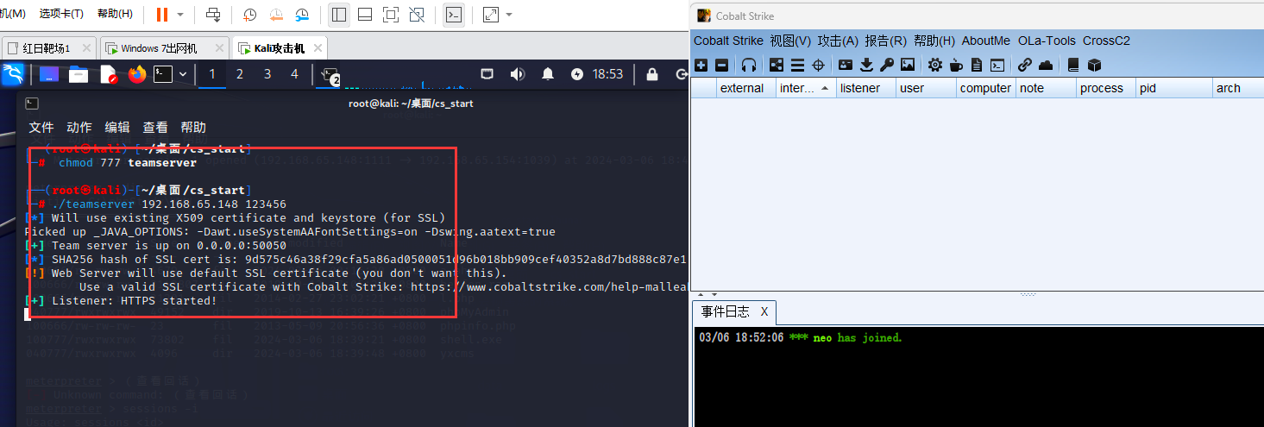This screenshot has width=1264, height=427.
Task: Show targets with the crosshair icon
Action: click(x=818, y=65)
